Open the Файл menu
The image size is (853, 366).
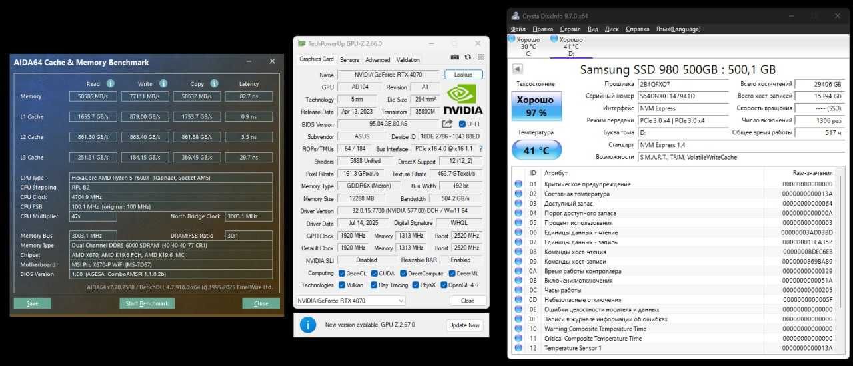(x=518, y=29)
